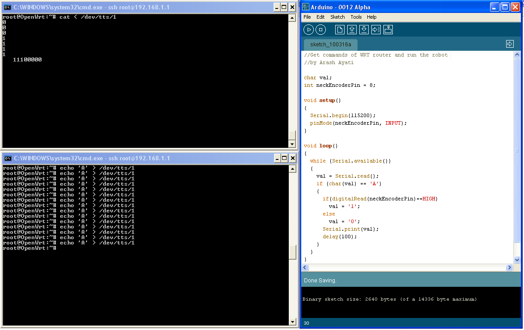Screen dimensions: 524x330
Task: Click the bottom cmd window title bar text
Action: [91, 158]
